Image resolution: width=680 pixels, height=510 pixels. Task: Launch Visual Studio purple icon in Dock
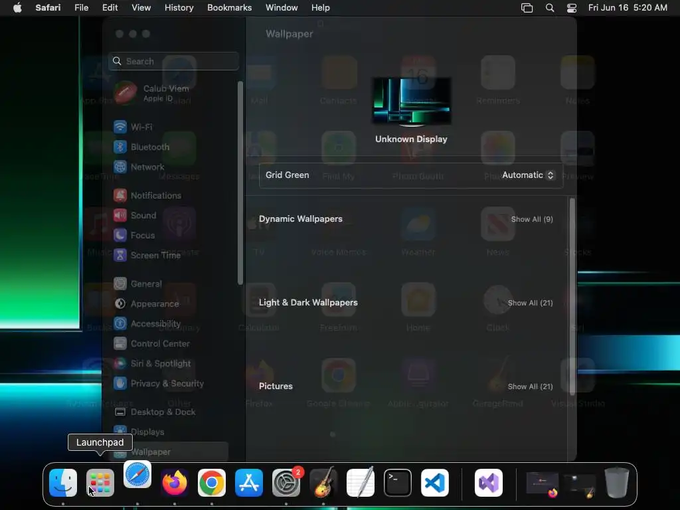pos(489,483)
